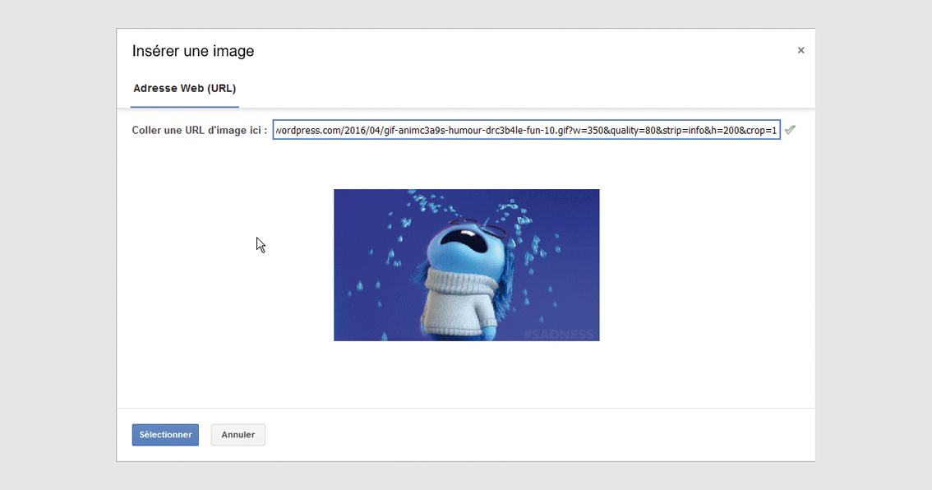Cancel with the Annuler button
Viewport: 932px width, 490px height.
238,435
